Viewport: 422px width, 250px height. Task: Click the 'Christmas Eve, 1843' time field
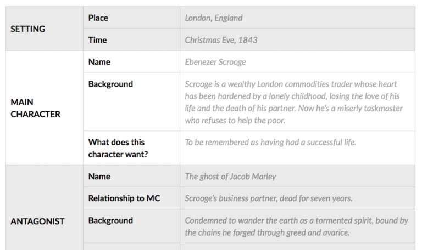coord(221,40)
